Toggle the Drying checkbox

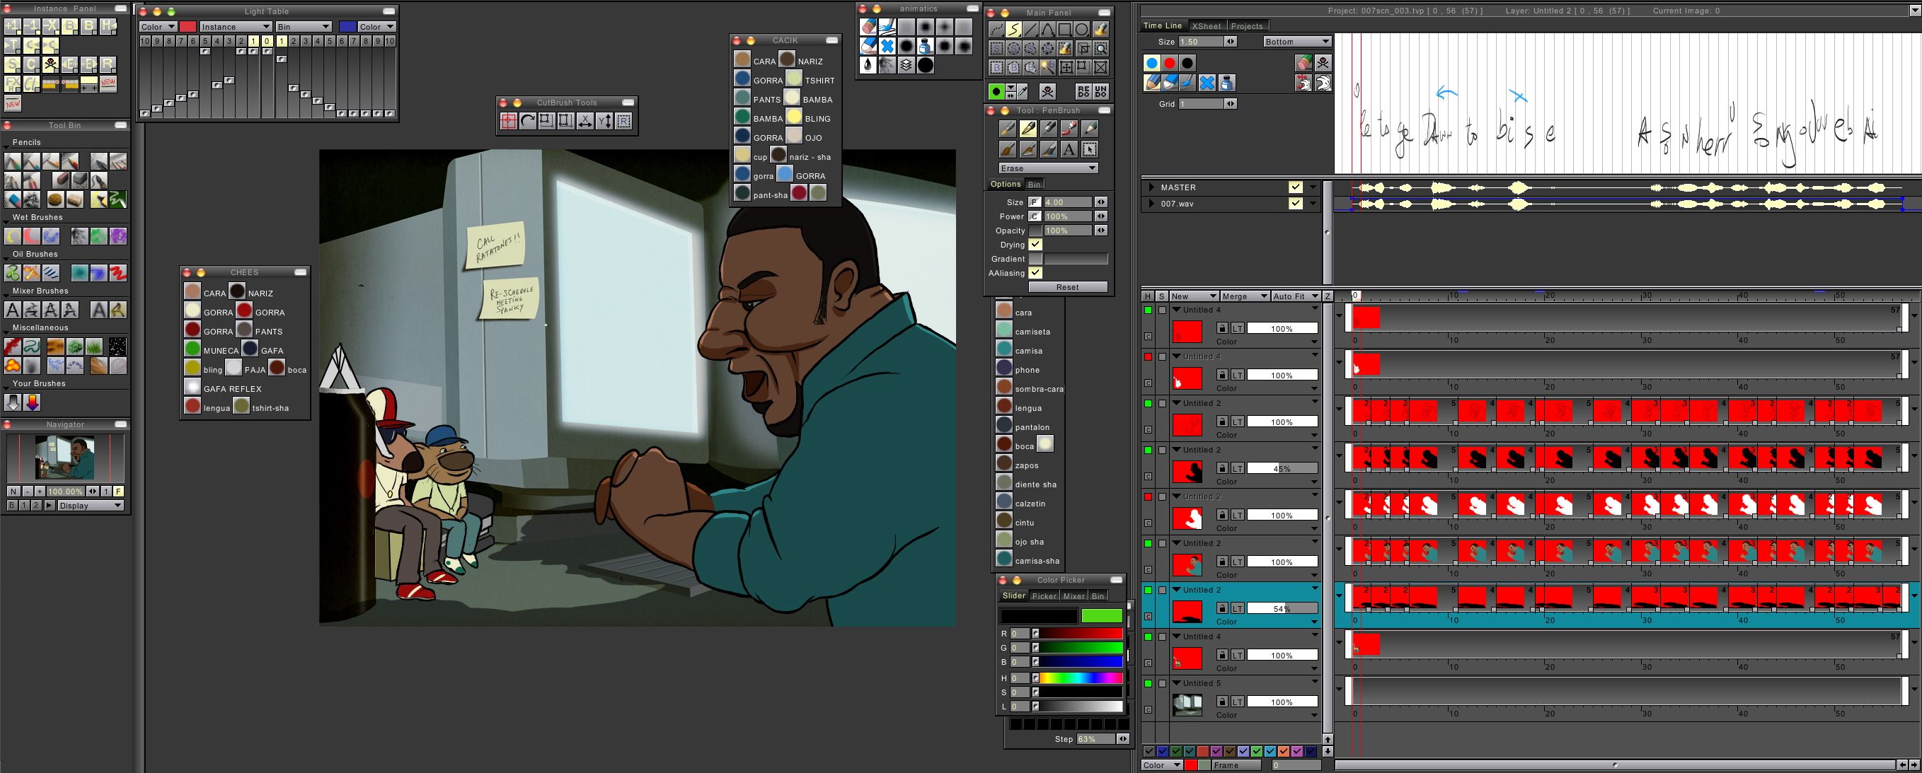click(x=1035, y=245)
